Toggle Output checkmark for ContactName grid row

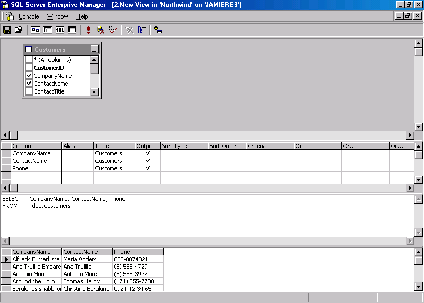[148, 161]
